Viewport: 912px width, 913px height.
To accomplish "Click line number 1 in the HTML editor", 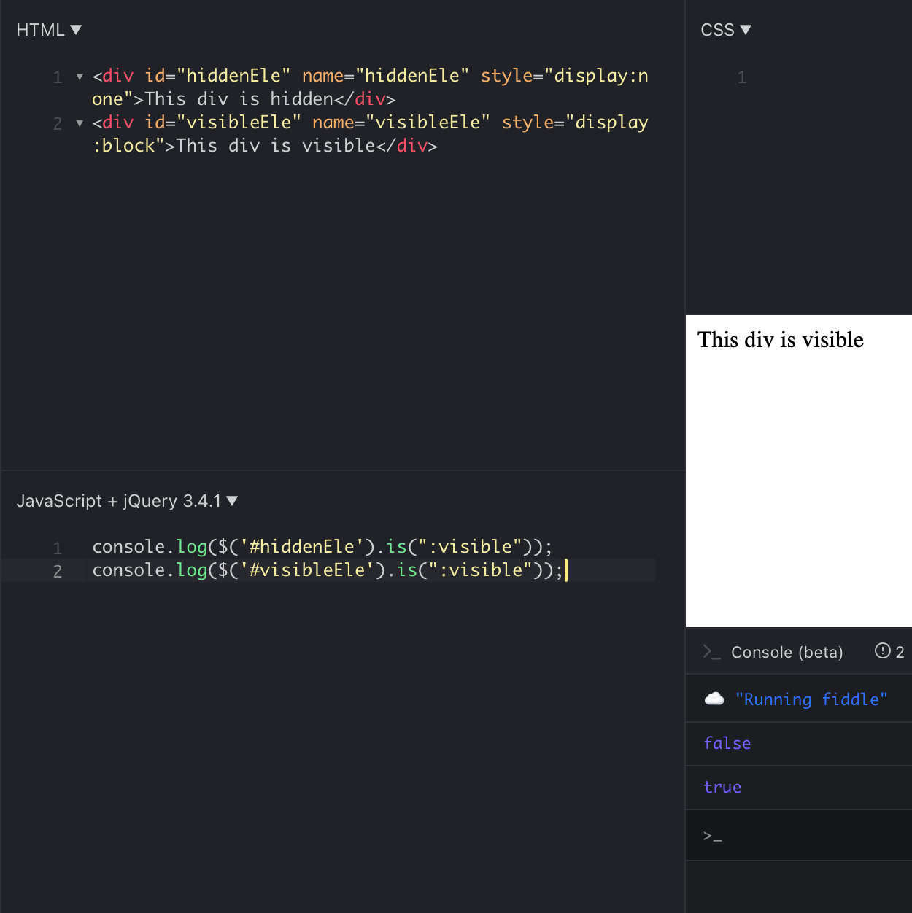I will click(58, 76).
